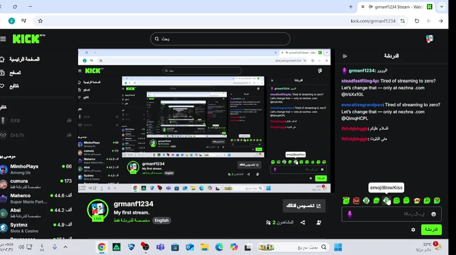This screenshot has height=255, width=456.
Task: Click the address bar URL kick.com/grmanf1234
Action: pyautogui.click(x=373, y=21)
